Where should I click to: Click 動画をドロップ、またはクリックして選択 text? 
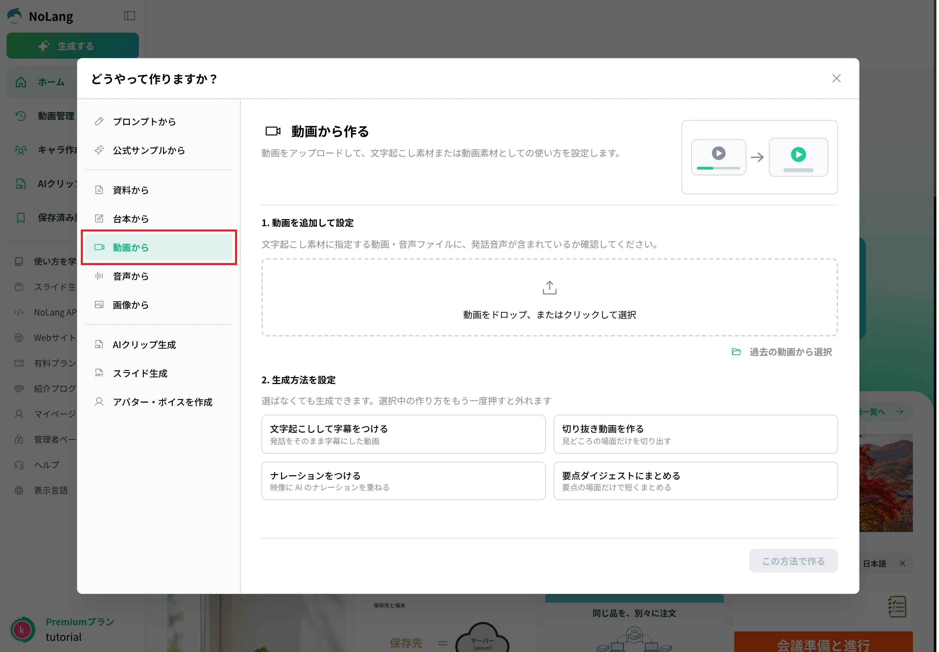coord(549,315)
